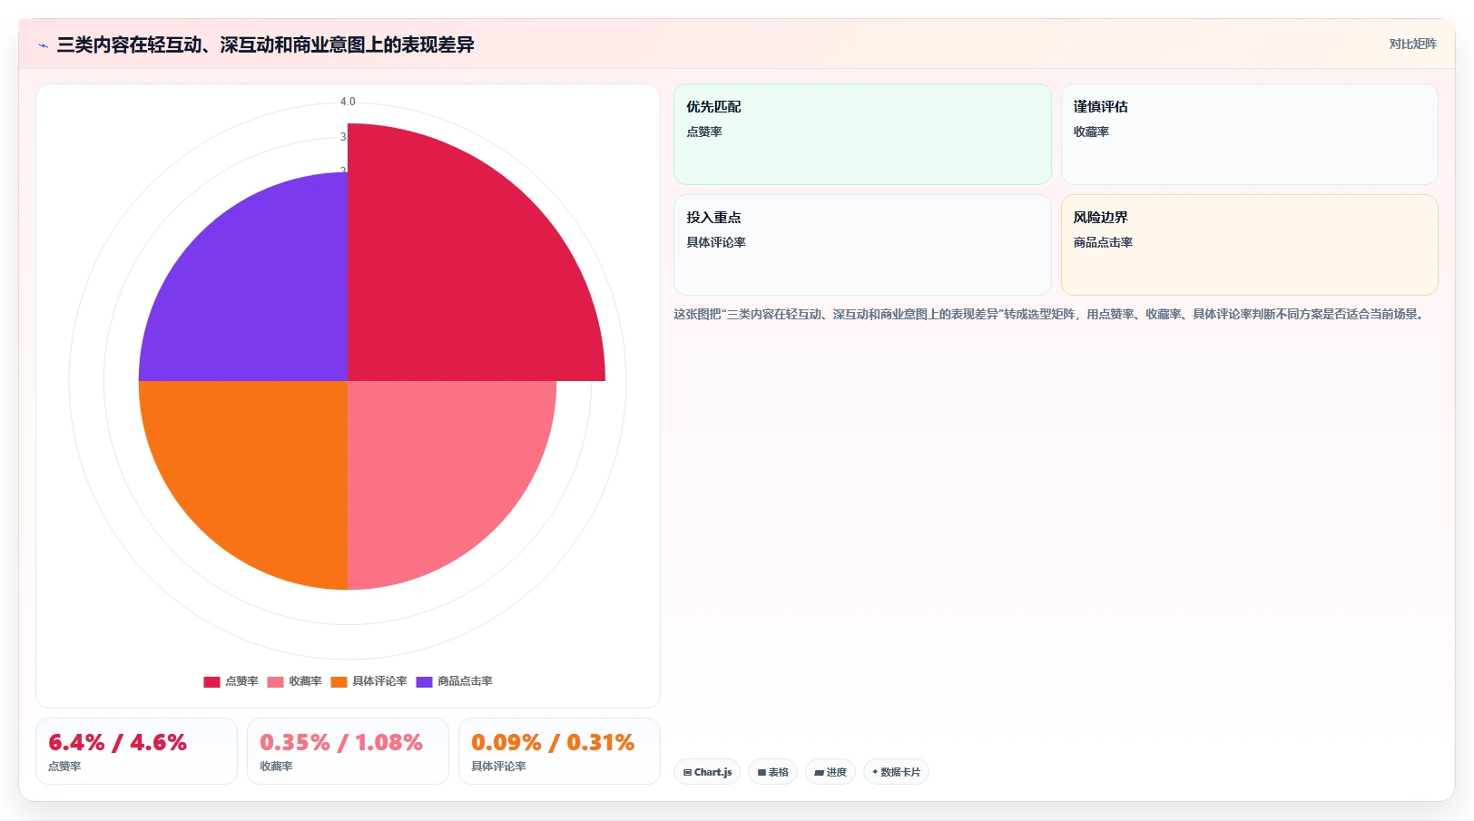Click the 4.0 radial axis label

click(x=348, y=102)
